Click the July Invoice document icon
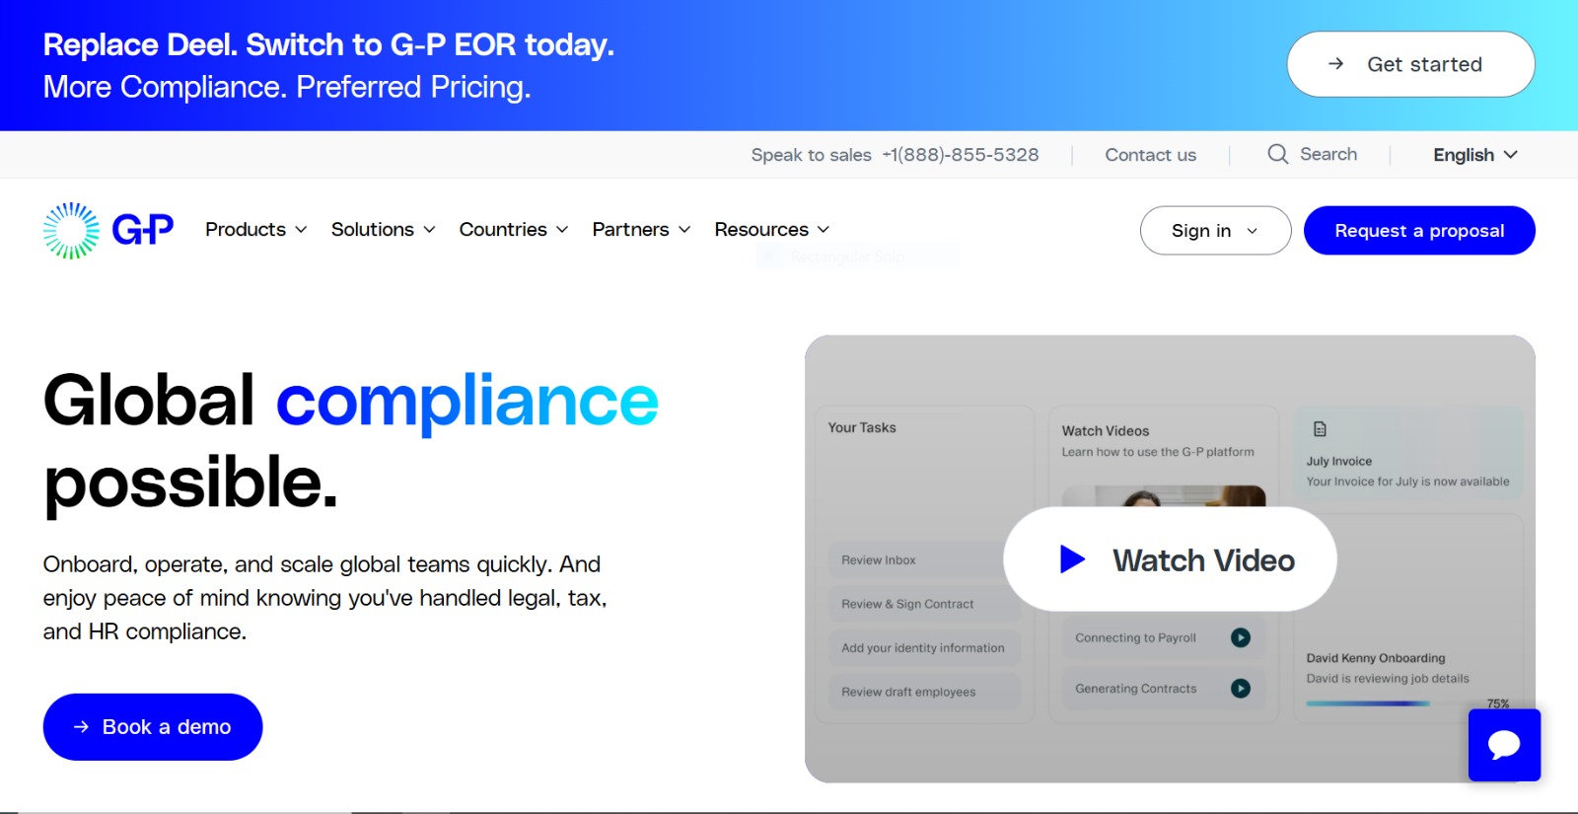The image size is (1578, 814). point(1320,429)
